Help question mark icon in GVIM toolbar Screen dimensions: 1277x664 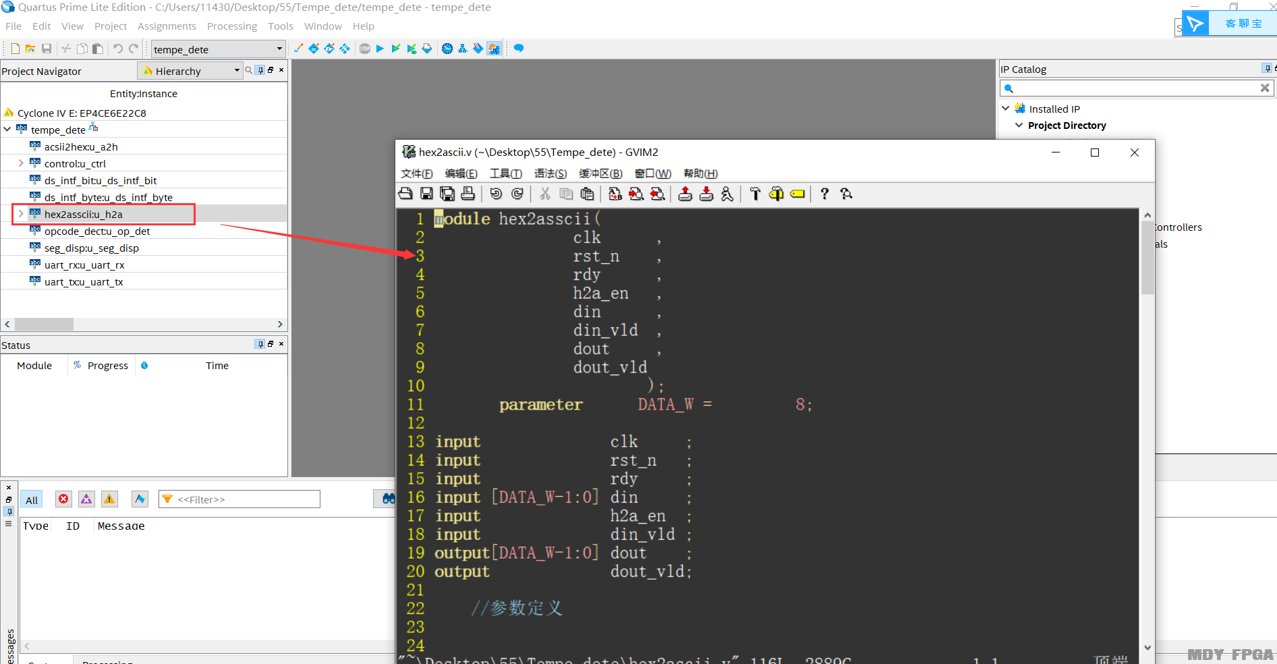tap(824, 194)
